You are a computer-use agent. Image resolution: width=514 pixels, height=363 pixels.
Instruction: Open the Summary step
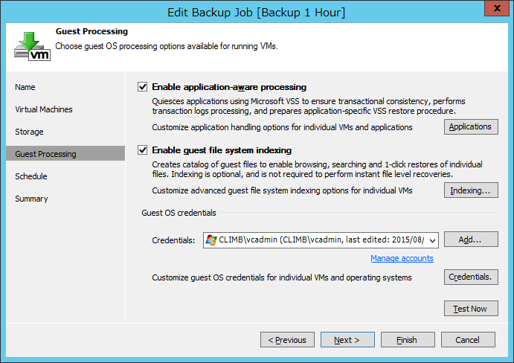31,199
